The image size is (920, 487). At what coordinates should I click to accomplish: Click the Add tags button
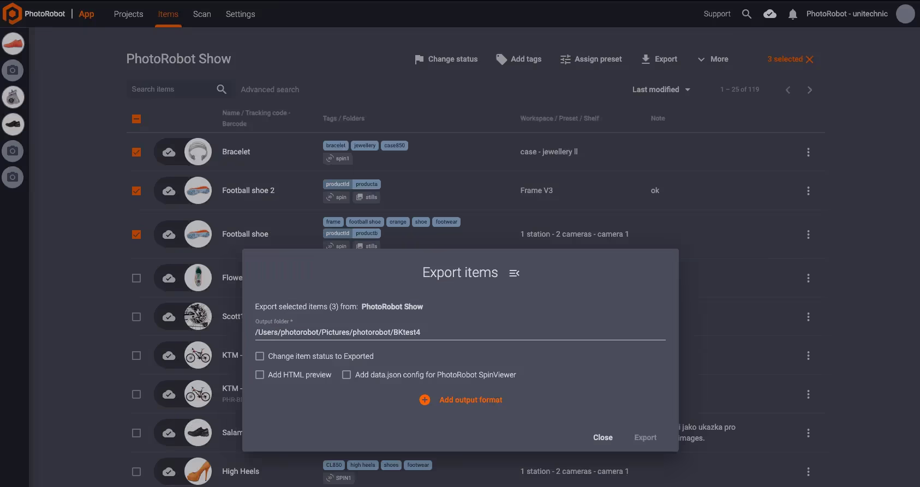(x=518, y=59)
